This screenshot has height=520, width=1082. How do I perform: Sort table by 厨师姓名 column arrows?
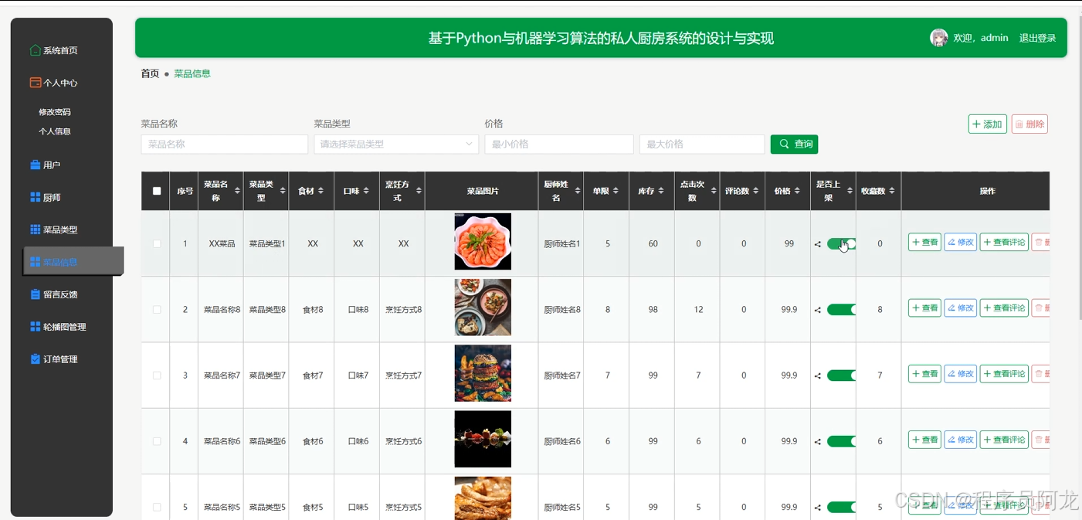(x=578, y=191)
